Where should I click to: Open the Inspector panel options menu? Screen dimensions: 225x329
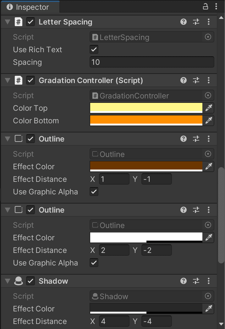(216, 7)
